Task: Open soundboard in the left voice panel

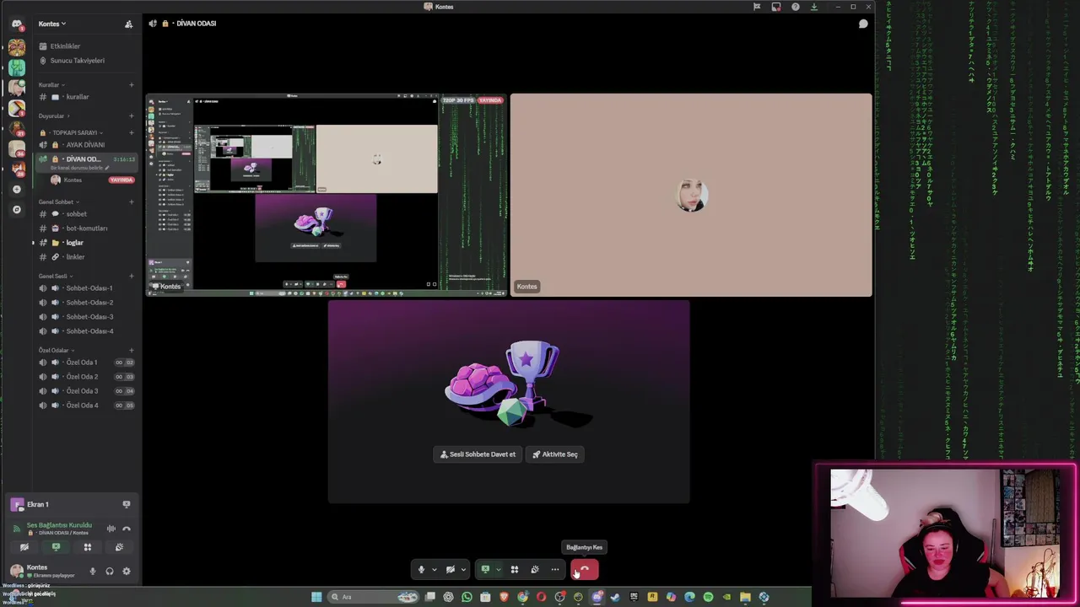Action: point(119,547)
